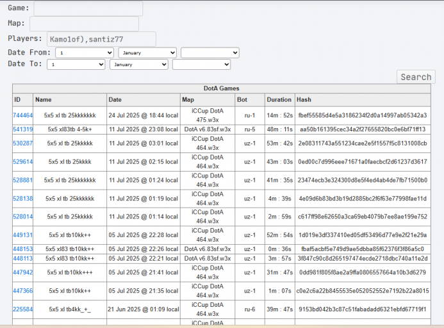Open the Date From year dropdown
This screenshot has width=444, height=328.
(x=210, y=53)
